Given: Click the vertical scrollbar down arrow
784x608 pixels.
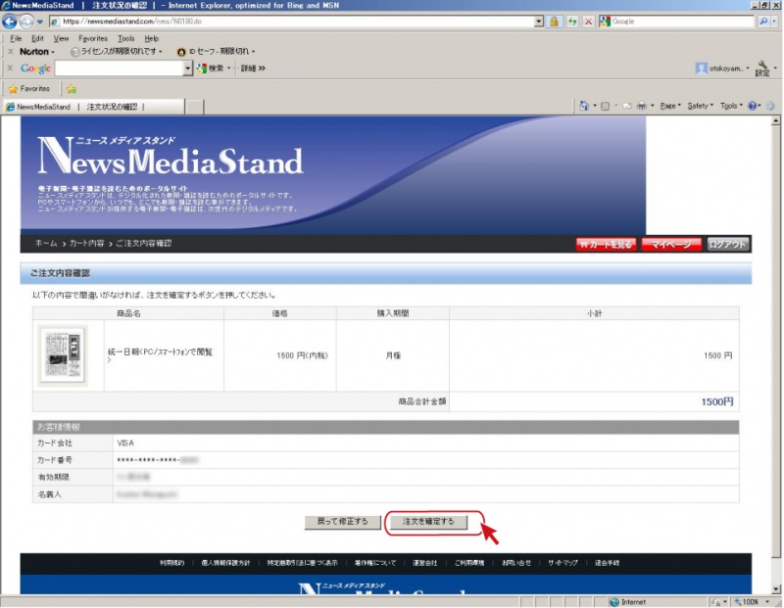Looking at the screenshot, I should click(776, 589).
